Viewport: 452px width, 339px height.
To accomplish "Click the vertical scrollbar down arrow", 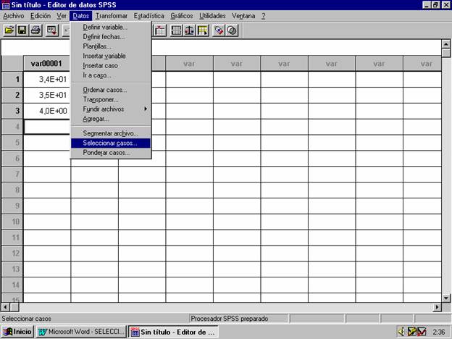I will coord(446,297).
